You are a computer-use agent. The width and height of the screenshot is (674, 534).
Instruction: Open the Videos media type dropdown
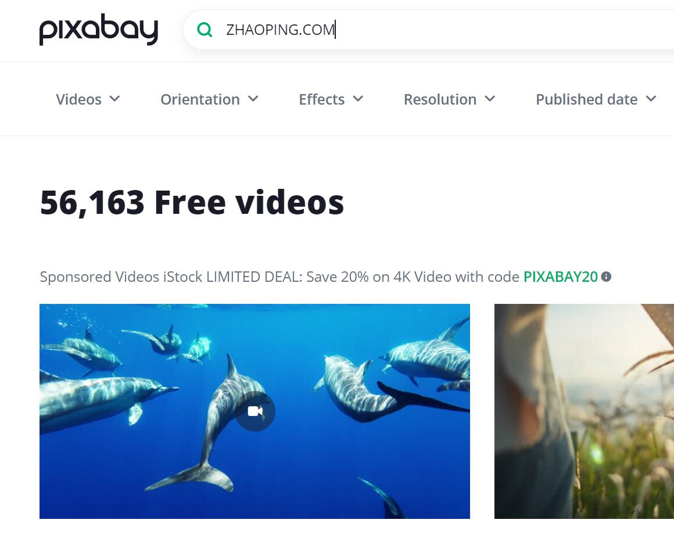point(88,99)
